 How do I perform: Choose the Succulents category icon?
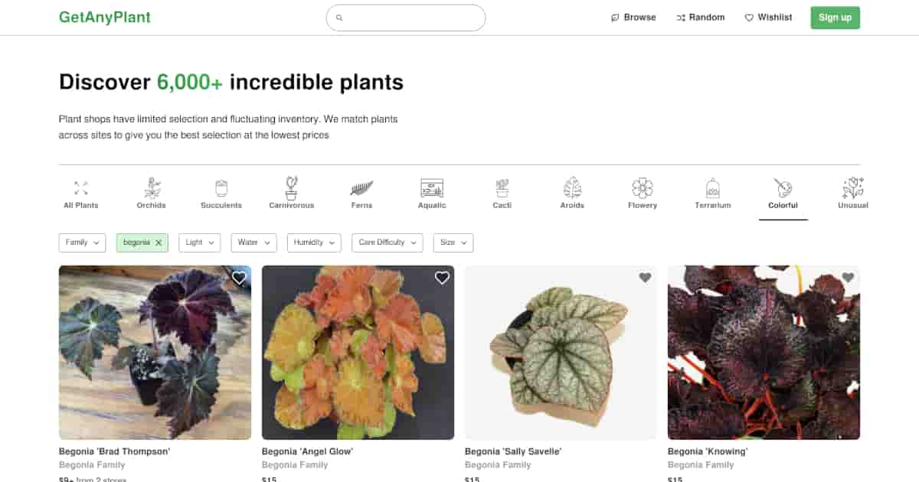pyautogui.click(x=221, y=188)
